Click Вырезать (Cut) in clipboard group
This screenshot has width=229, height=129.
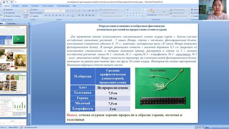[x=8, y=10]
